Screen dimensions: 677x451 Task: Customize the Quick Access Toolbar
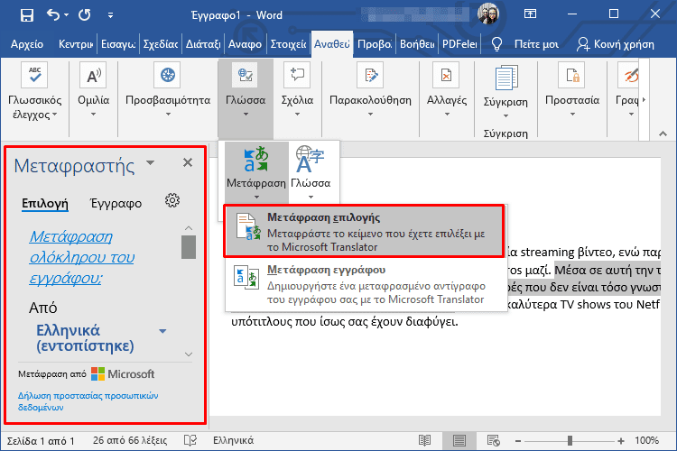tap(110, 15)
